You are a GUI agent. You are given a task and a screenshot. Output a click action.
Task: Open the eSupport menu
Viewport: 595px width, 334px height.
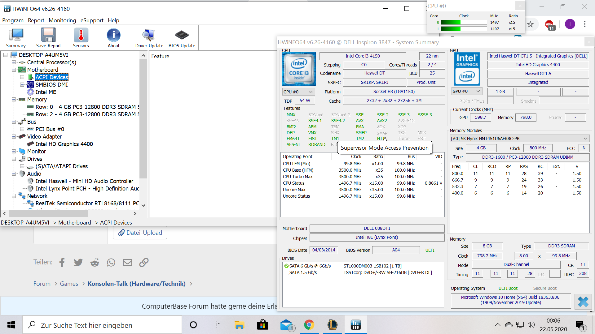click(92, 20)
